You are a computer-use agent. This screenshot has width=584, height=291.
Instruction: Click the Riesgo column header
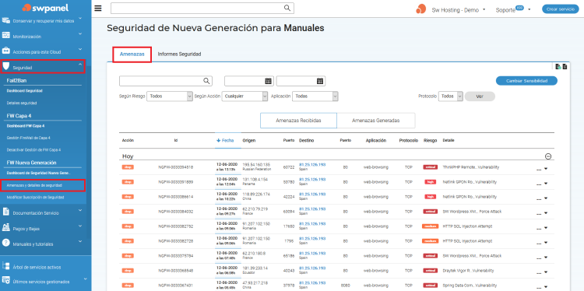pyautogui.click(x=430, y=141)
